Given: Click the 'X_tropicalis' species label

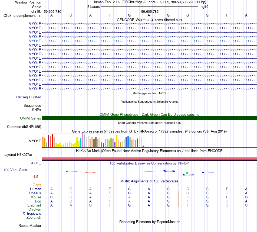Looking at the screenshot, I should click(x=32, y=214).
